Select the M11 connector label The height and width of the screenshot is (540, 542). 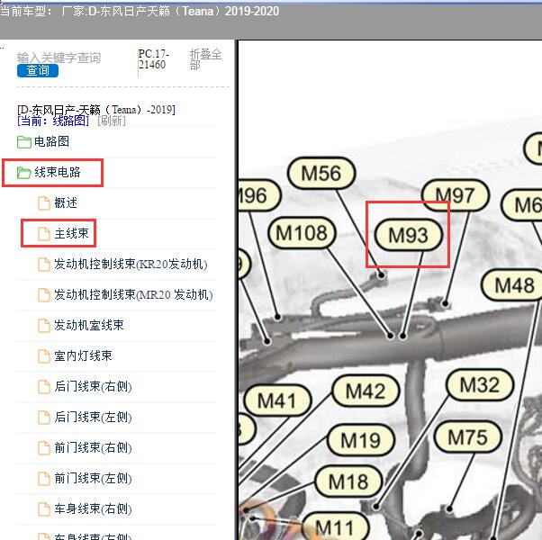[x=335, y=527]
